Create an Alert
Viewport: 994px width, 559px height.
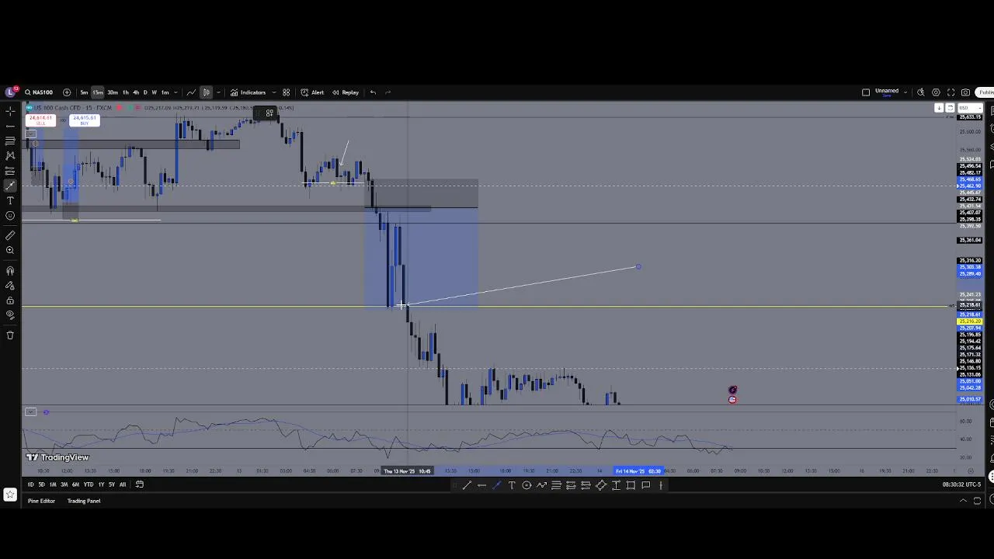click(312, 92)
